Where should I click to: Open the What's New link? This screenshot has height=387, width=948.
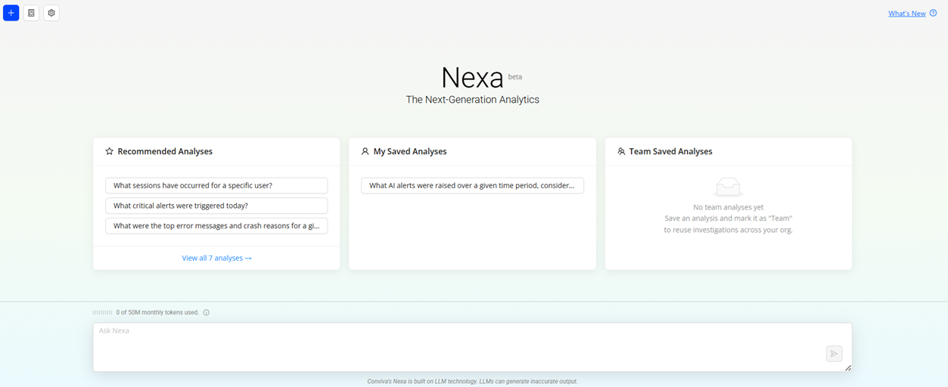(906, 14)
